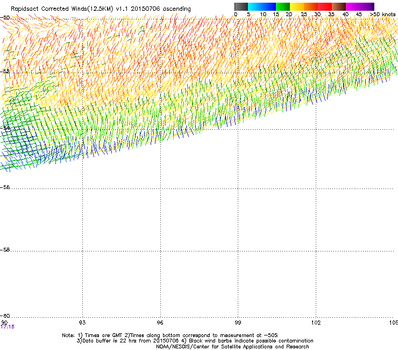Select the yellow 20-25 knots color segment

[297, 6]
